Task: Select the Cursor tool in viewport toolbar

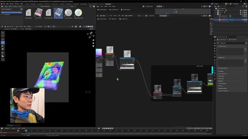Action: [x=3, y=36]
